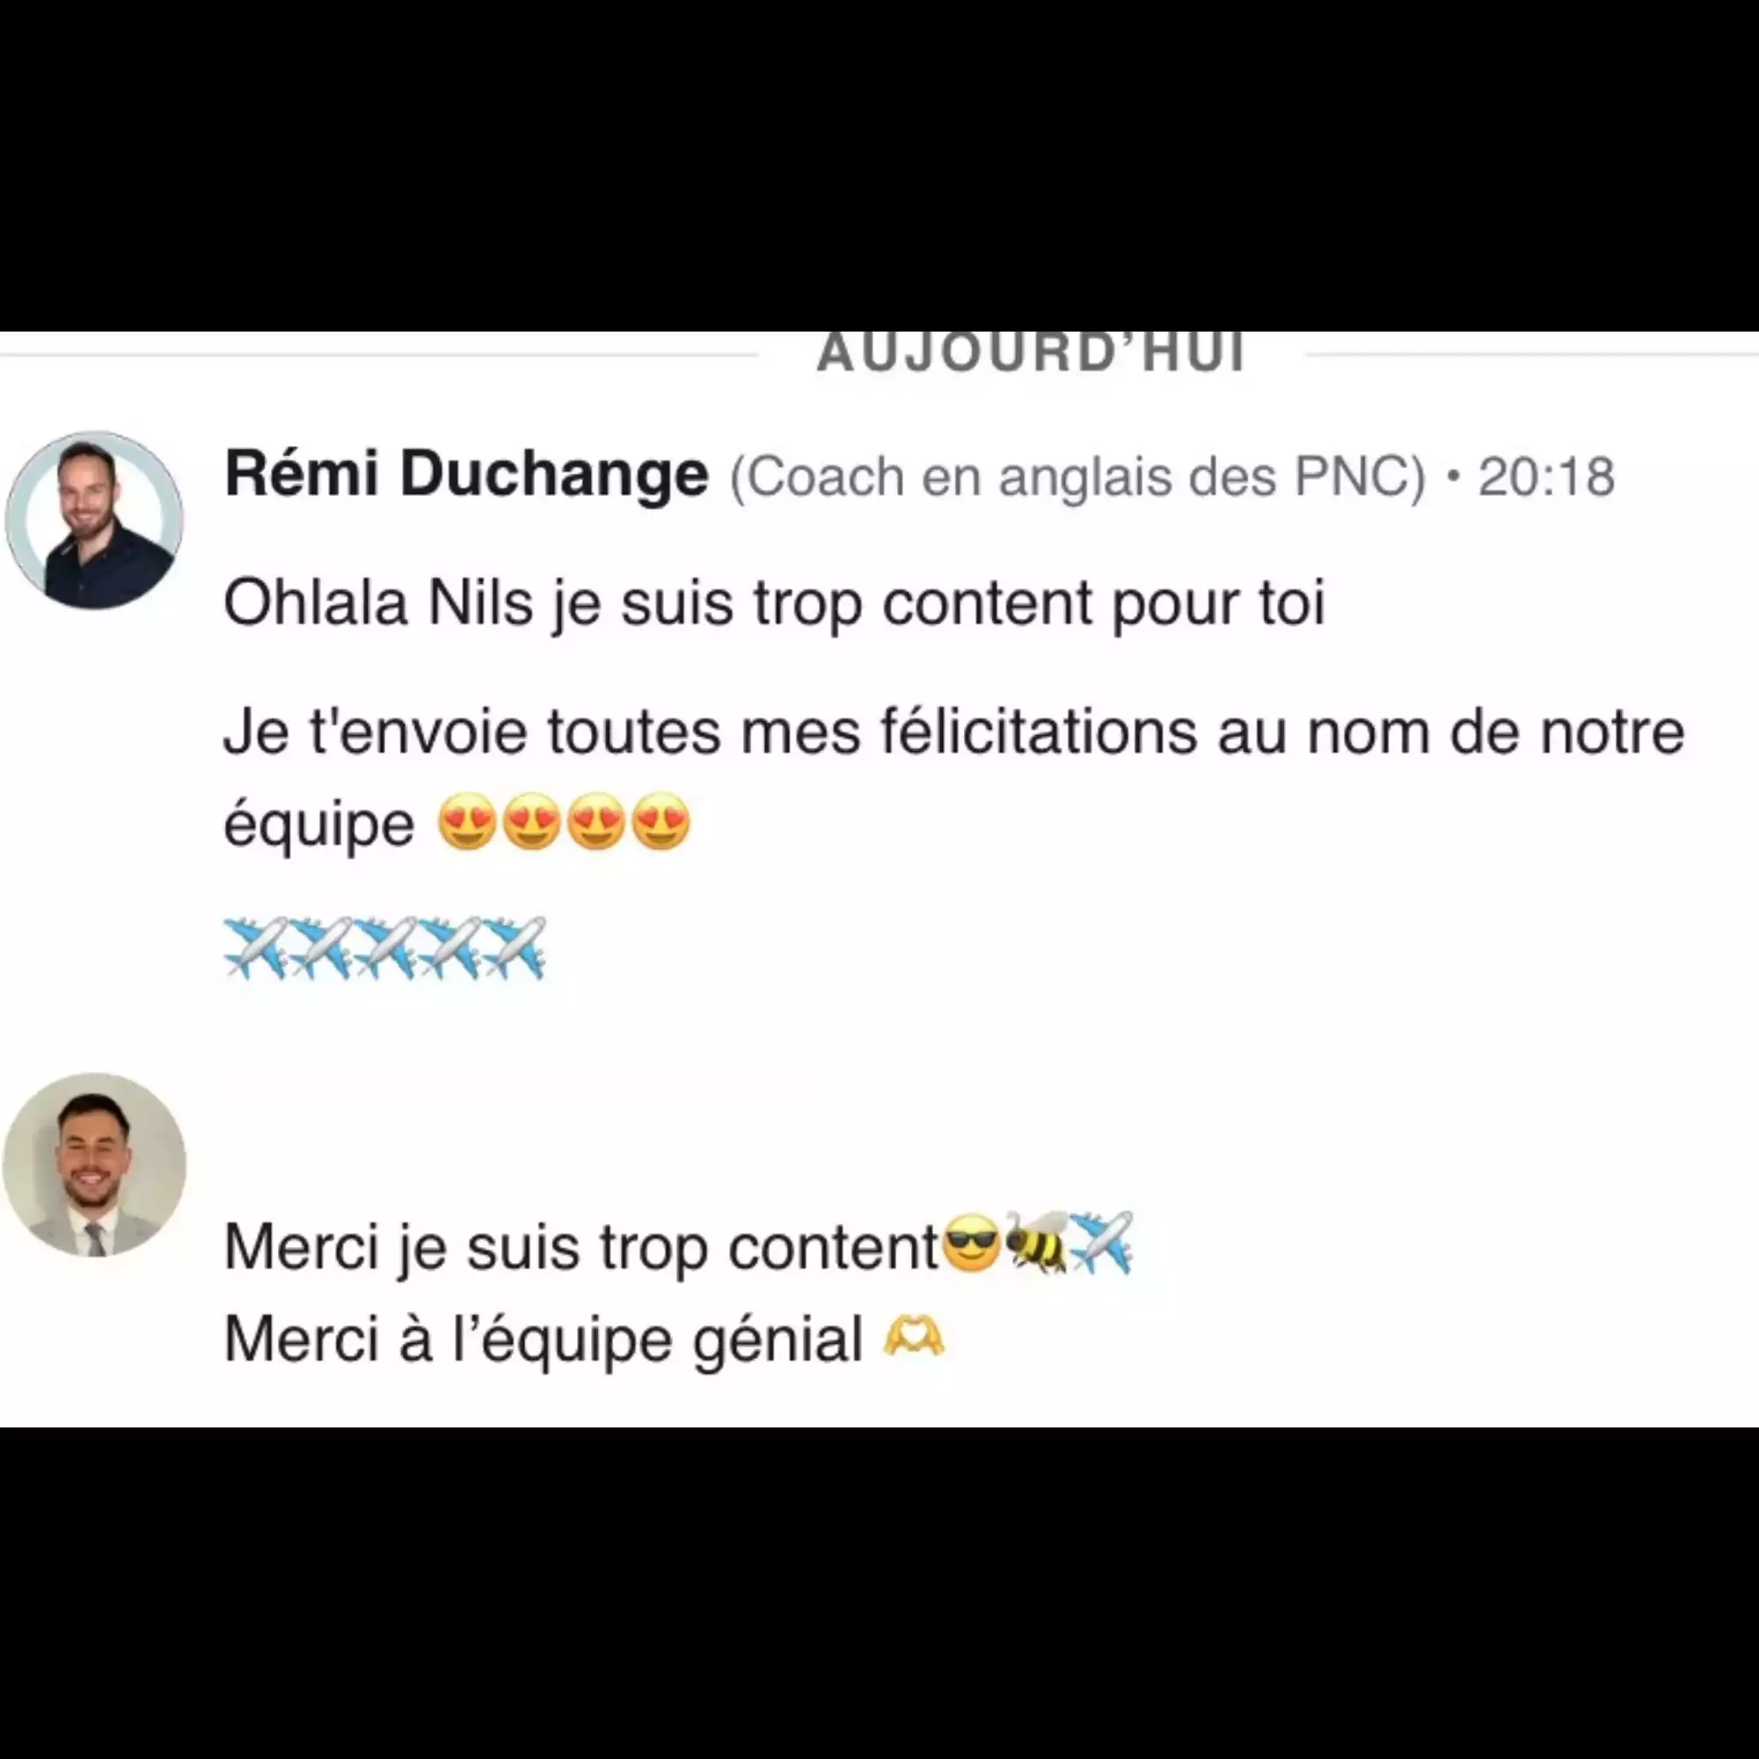Image resolution: width=1759 pixels, height=1759 pixels.
Task: Click the last airplane in the airplane row
Action: click(515, 948)
